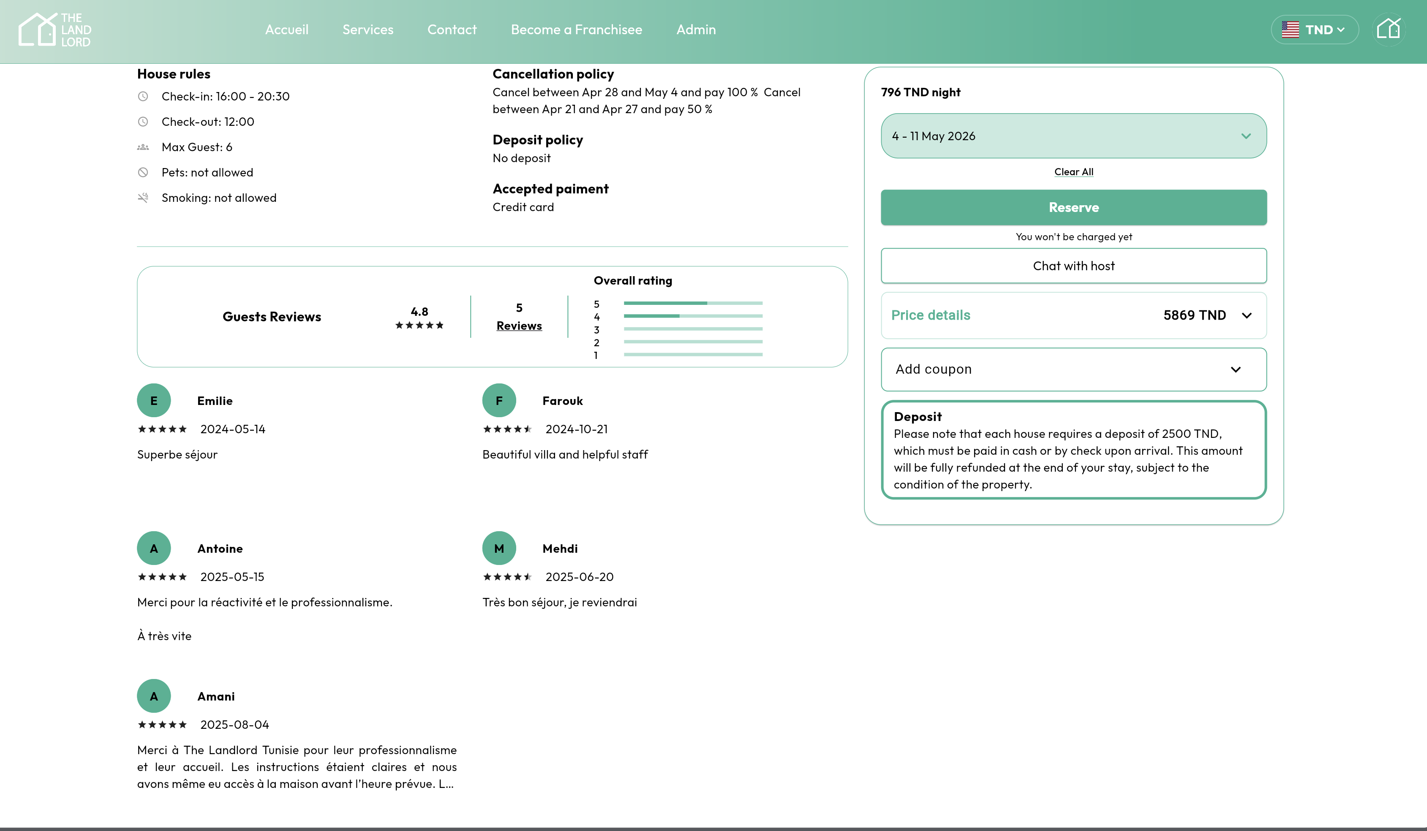Click the Chat with host button
The image size is (1427, 831).
coord(1073,266)
